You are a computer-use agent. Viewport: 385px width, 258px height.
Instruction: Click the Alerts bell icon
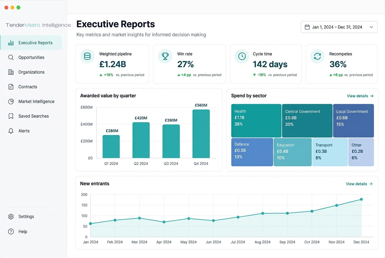point(11,131)
